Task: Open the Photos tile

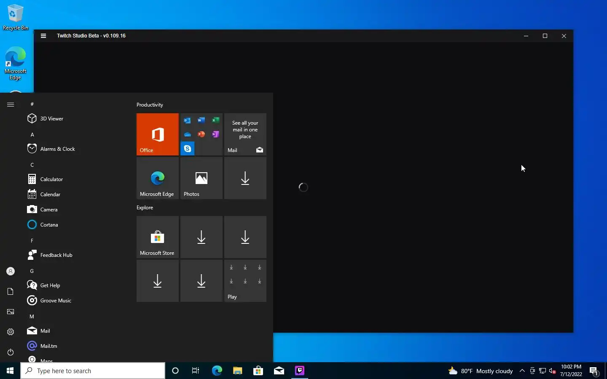Action: (201, 178)
